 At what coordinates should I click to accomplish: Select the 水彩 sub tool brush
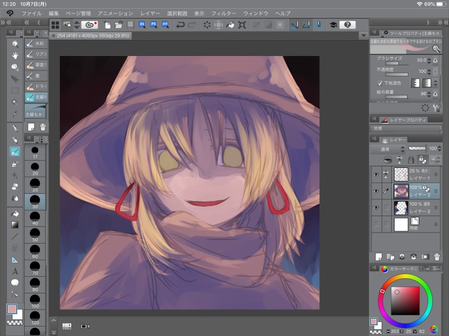tap(36, 43)
